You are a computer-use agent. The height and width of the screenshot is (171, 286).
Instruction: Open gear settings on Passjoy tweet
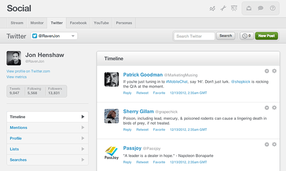274,144
